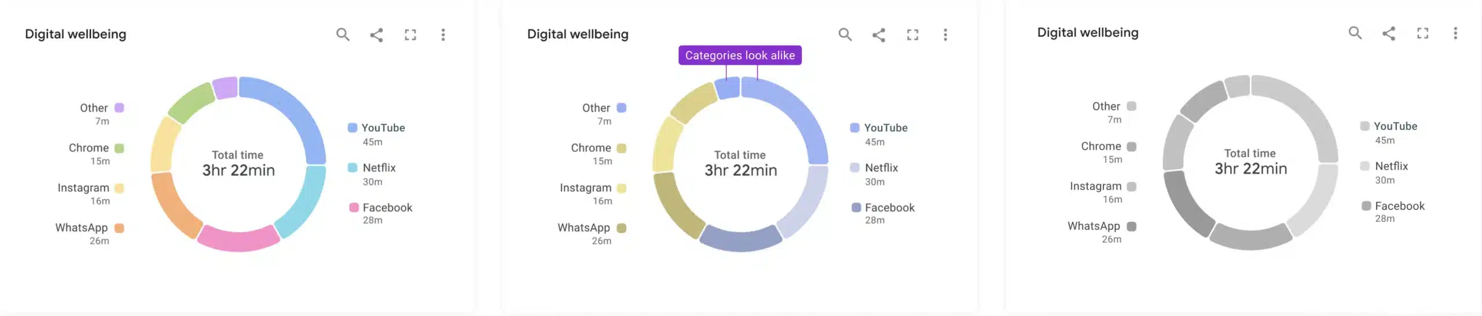
Task: Expand middle card to fullscreen
Action: pyautogui.click(x=913, y=35)
